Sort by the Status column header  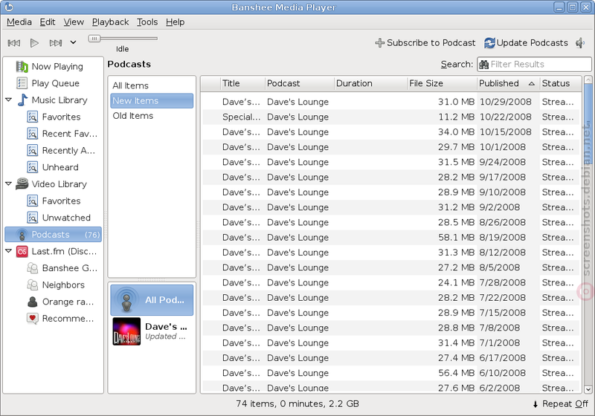click(x=561, y=83)
